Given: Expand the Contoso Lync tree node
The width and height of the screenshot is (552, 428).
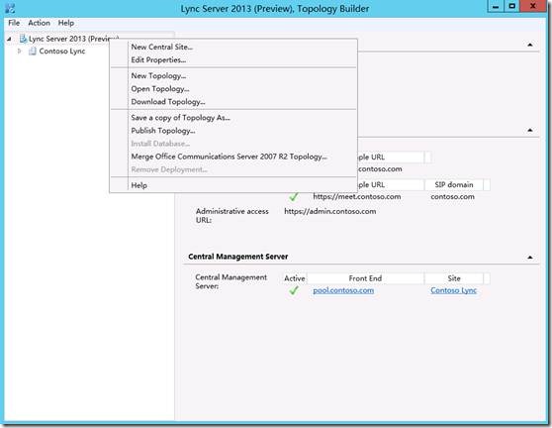Looking at the screenshot, I should [x=20, y=52].
